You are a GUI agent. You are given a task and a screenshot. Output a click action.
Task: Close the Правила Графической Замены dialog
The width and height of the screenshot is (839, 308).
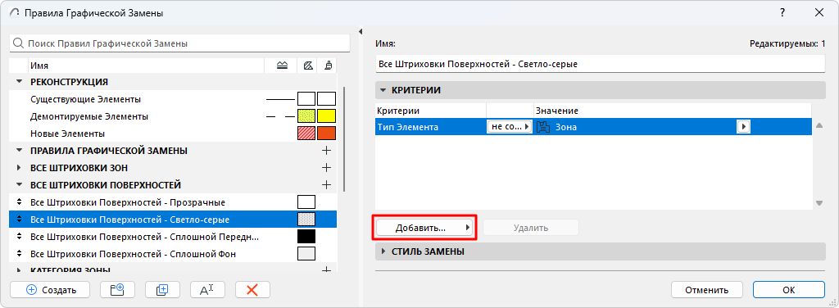coord(819,13)
